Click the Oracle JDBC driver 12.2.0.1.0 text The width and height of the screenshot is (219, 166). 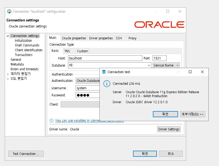pyautogui.click(x=147, y=102)
